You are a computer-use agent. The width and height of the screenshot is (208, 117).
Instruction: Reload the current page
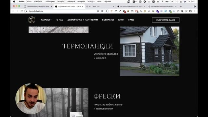[x=22, y=11]
